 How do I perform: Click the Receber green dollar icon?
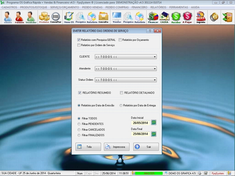pos(176,17)
